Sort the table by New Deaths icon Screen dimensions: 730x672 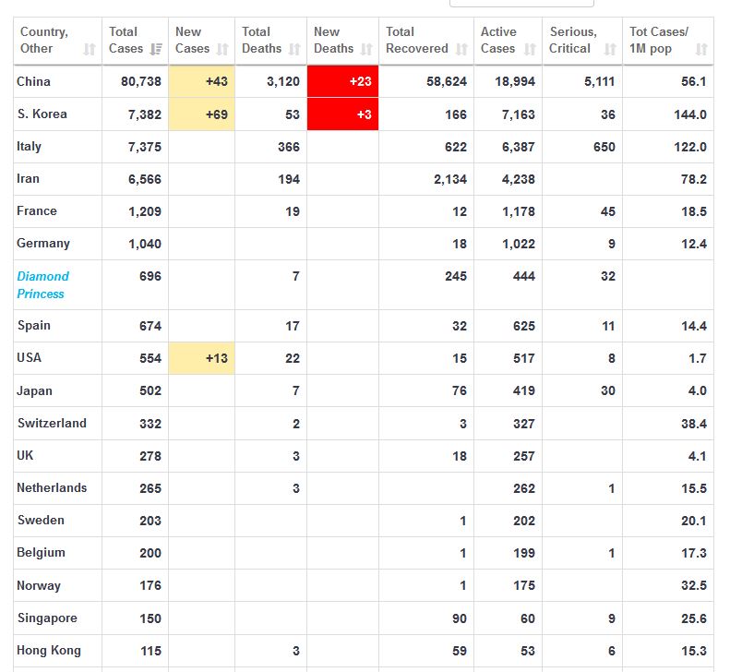pyautogui.click(x=366, y=49)
